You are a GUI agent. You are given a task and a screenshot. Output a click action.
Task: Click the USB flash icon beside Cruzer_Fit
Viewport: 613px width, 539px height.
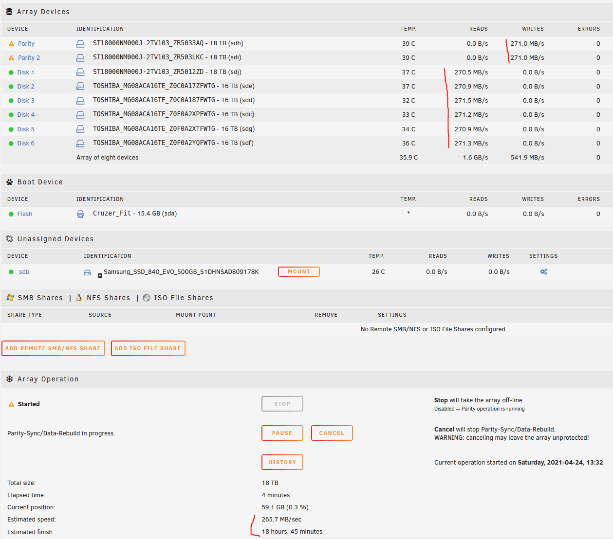click(x=80, y=214)
